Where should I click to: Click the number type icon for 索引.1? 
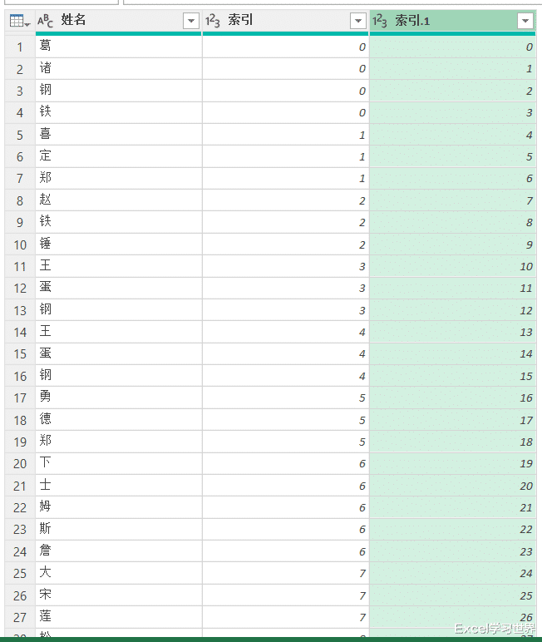[x=380, y=21]
